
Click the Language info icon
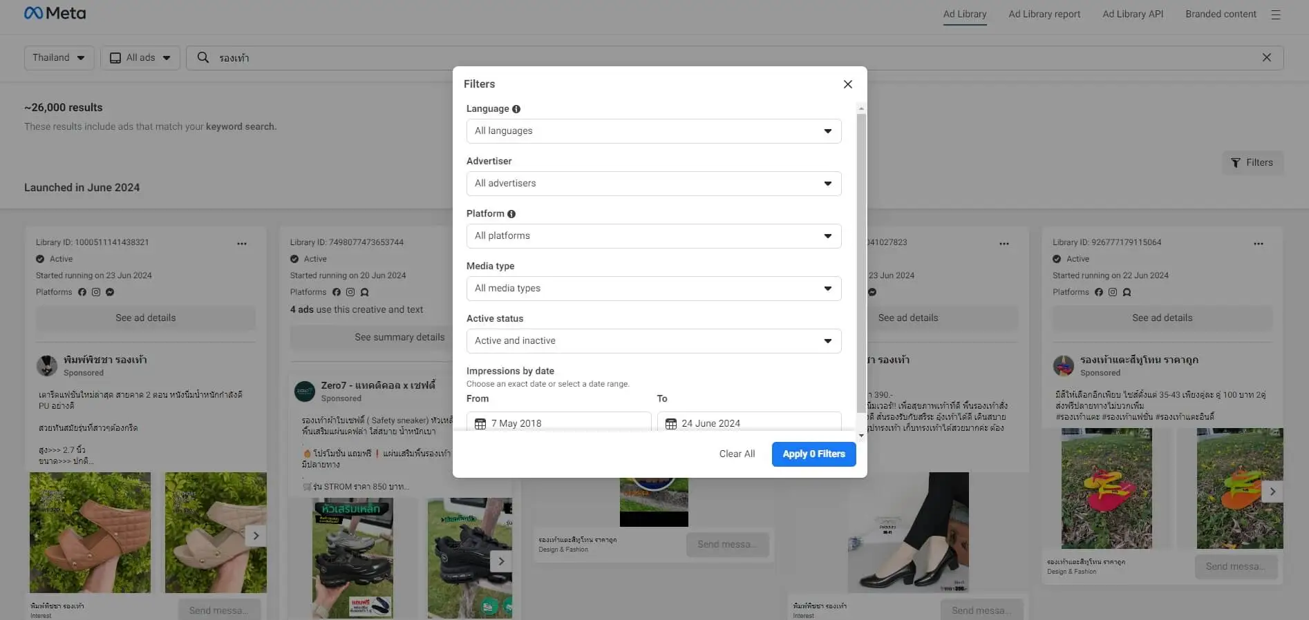(x=516, y=109)
